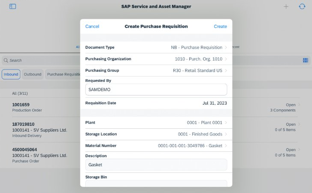The image size is (312, 193).
Task: Click the Create Purchase Requisition title
Action: tap(156, 27)
